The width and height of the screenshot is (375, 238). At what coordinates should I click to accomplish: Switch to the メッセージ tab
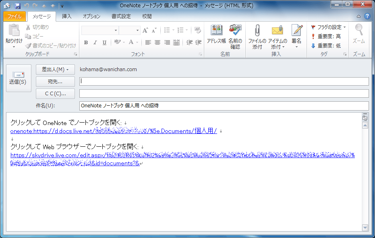[x=41, y=16]
